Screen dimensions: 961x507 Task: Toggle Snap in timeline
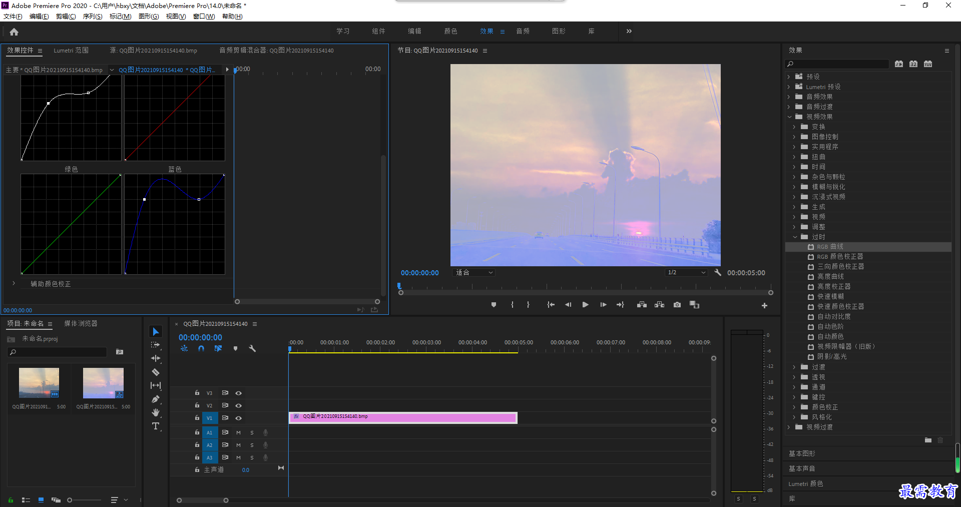point(201,348)
